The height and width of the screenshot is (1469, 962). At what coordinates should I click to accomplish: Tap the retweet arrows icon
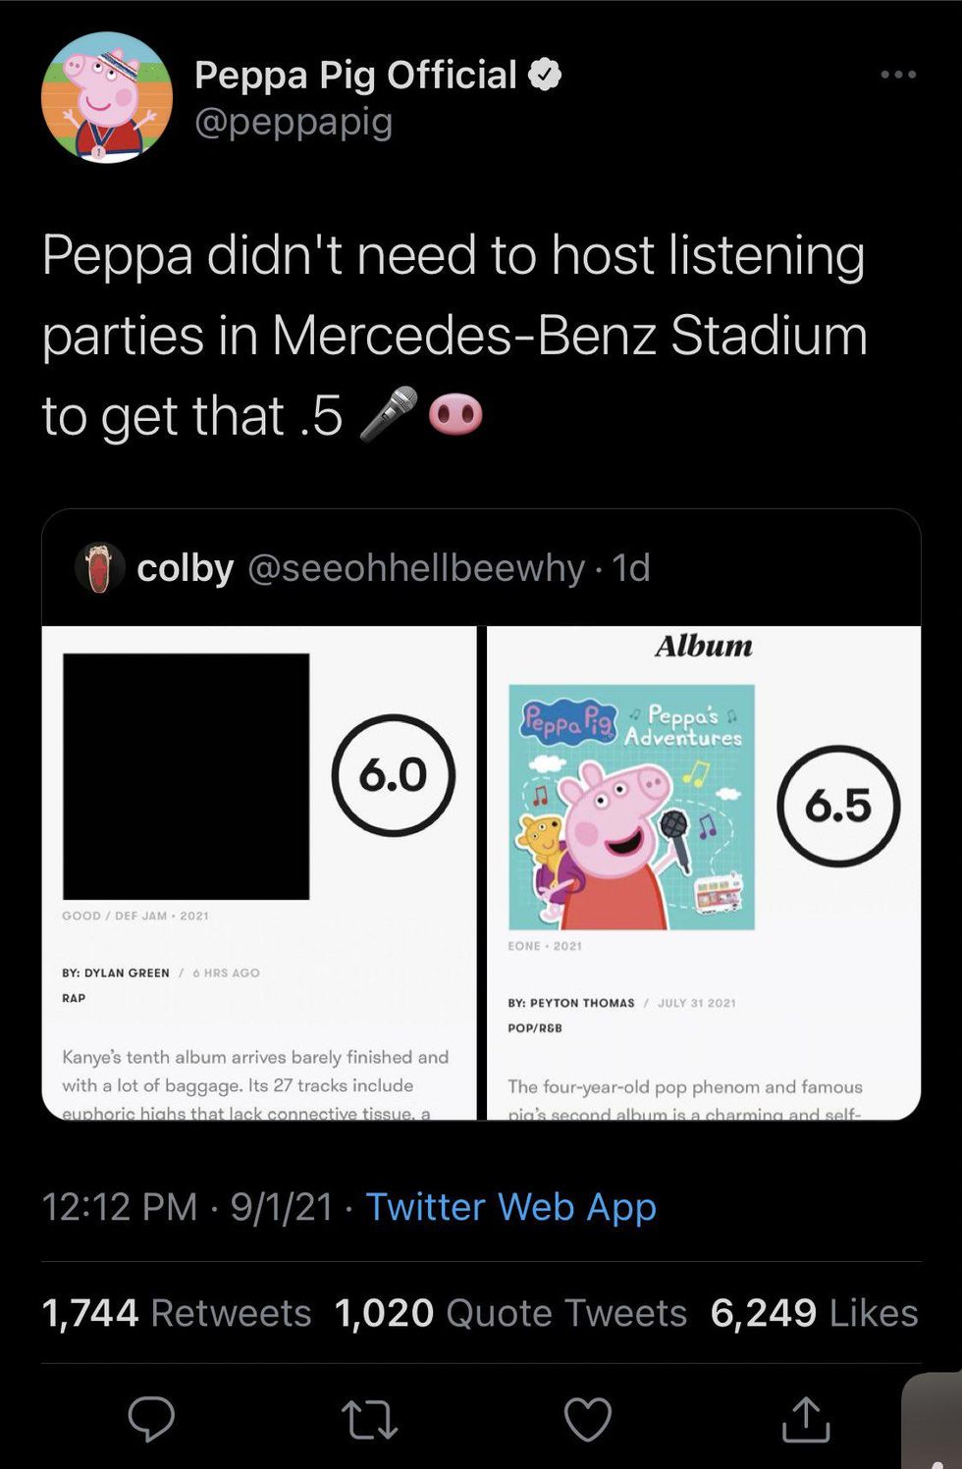pos(369,1419)
